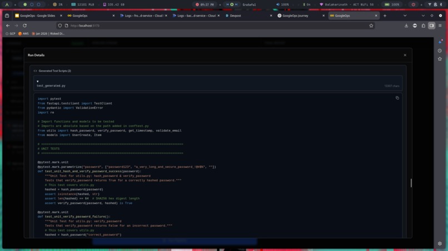Copy the test_generated.py code to clipboard
Screen dimensions: 448x251
click(397, 98)
